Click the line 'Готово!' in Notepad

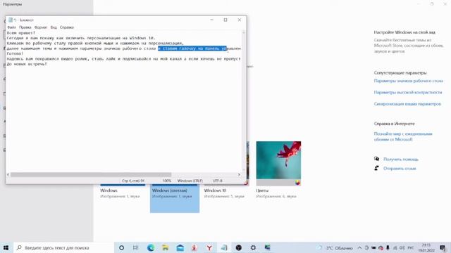pos(15,53)
